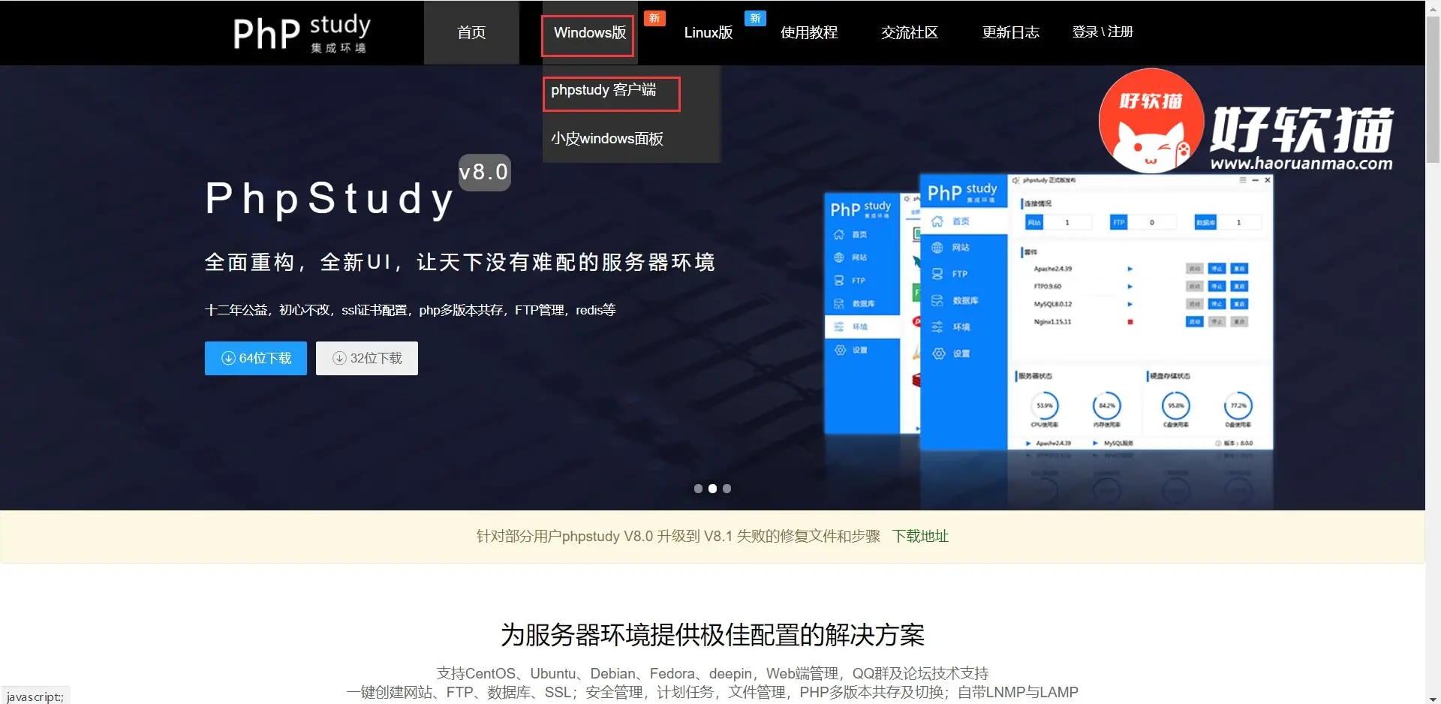Open 更新日志 page
Viewport: 1441px width, 704px height.
coord(1010,32)
